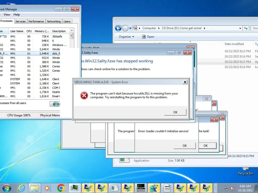Sort processes by the User Name column
The height and width of the screenshot is (193, 258).
coord(17,31)
